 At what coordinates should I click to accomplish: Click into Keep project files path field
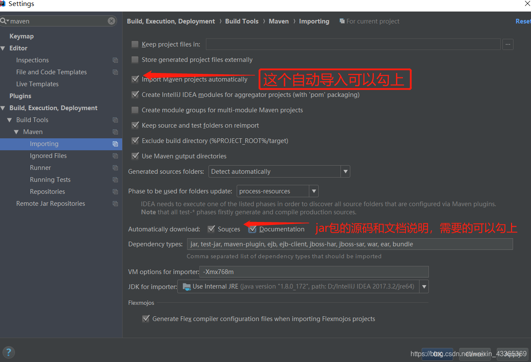(x=353, y=44)
